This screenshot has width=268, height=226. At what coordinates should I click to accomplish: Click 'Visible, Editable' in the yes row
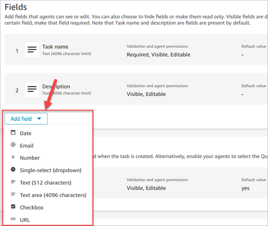(146, 188)
